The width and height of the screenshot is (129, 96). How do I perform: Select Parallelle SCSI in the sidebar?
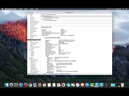(34, 35)
